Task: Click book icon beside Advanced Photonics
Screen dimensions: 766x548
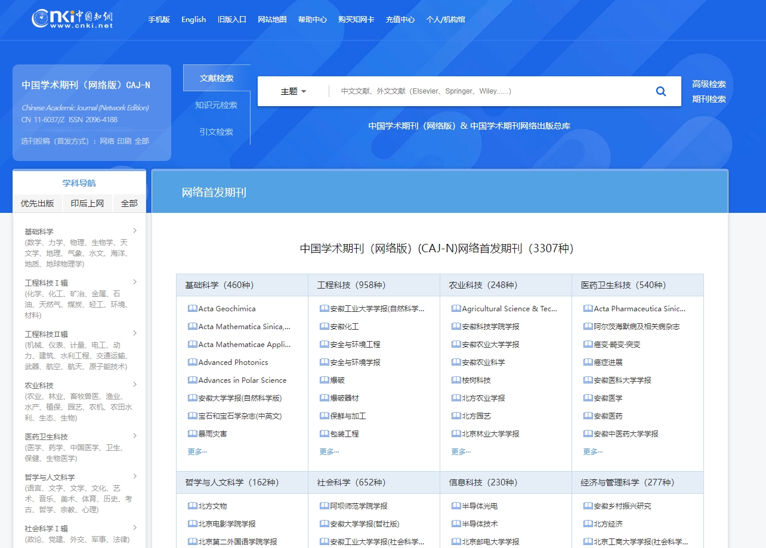Action: point(192,363)
